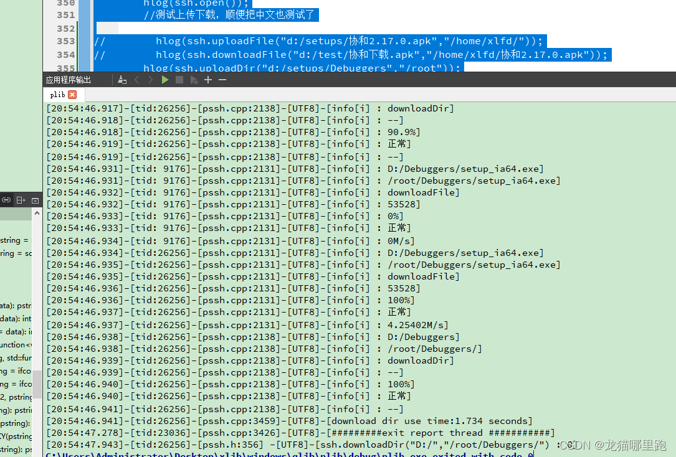
Task: Click line number 353 in the editor gutter
Action: [x=66, y=41]
